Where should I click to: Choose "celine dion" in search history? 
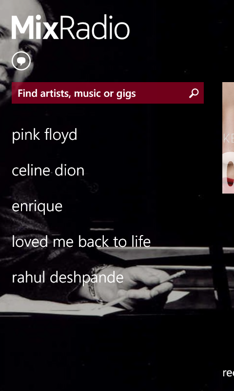click(x=48, y=171)
